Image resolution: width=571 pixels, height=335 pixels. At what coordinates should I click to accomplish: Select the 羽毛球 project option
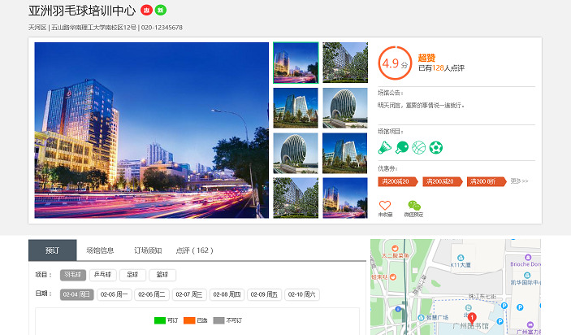pos(73,275)
